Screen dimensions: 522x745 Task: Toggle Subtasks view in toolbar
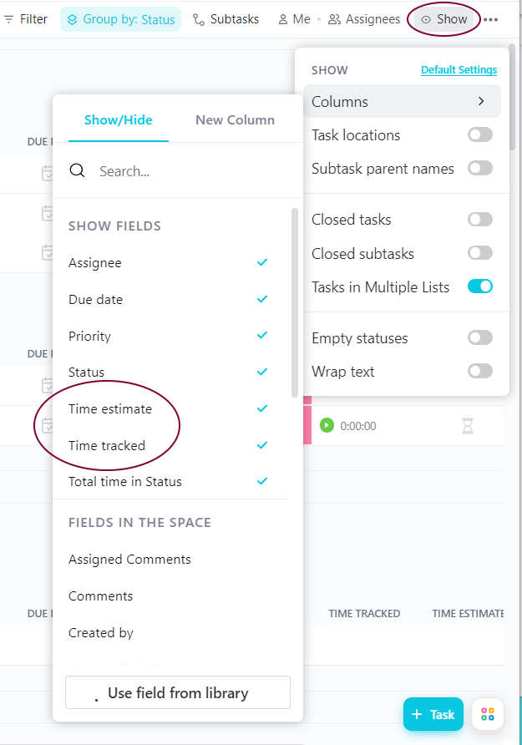(226, 19)
